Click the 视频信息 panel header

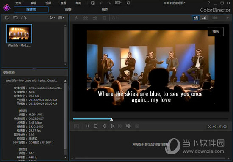pyautogui.click(x=34, y=73)
